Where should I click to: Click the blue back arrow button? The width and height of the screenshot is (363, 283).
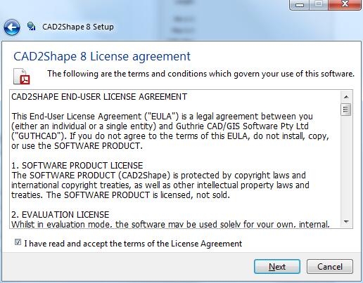click(x=12, y=27)
